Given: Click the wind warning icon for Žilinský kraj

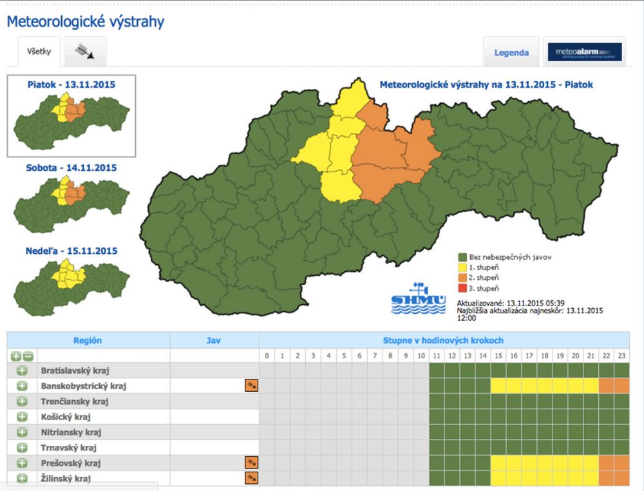Looking at the screenshot, I should tap(251, 477).
